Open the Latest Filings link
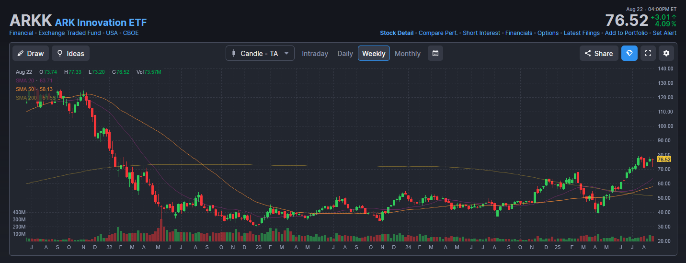This screenshot has width=686, height=263. click(x=582, y=33)
